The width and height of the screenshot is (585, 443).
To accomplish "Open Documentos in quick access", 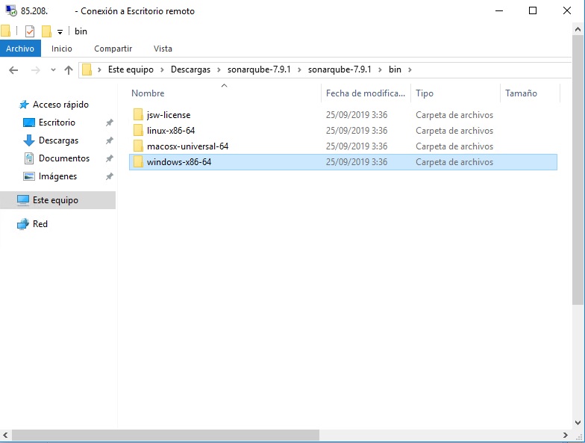I will tap(64, 158).
